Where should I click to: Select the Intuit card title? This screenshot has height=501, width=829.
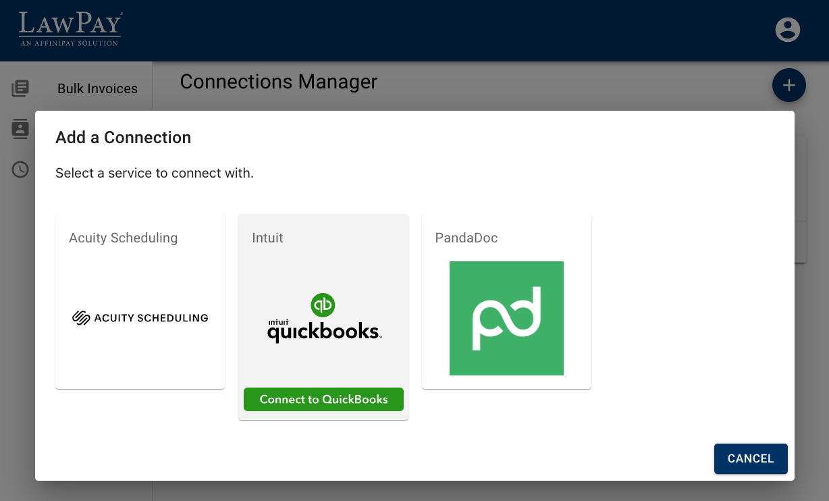267,238
